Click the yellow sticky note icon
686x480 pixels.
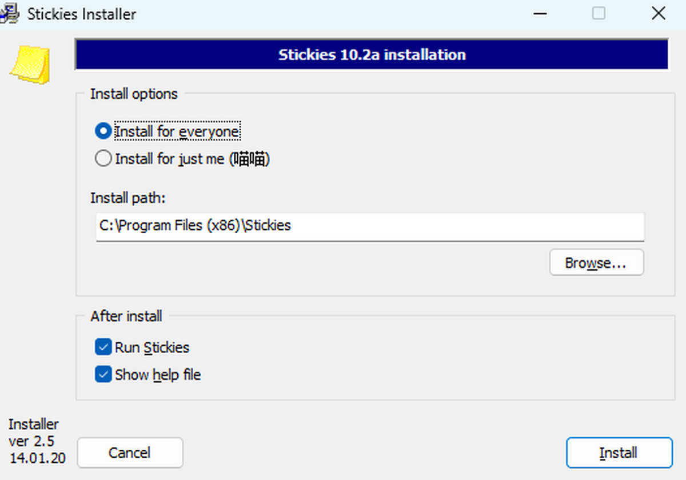30,64
